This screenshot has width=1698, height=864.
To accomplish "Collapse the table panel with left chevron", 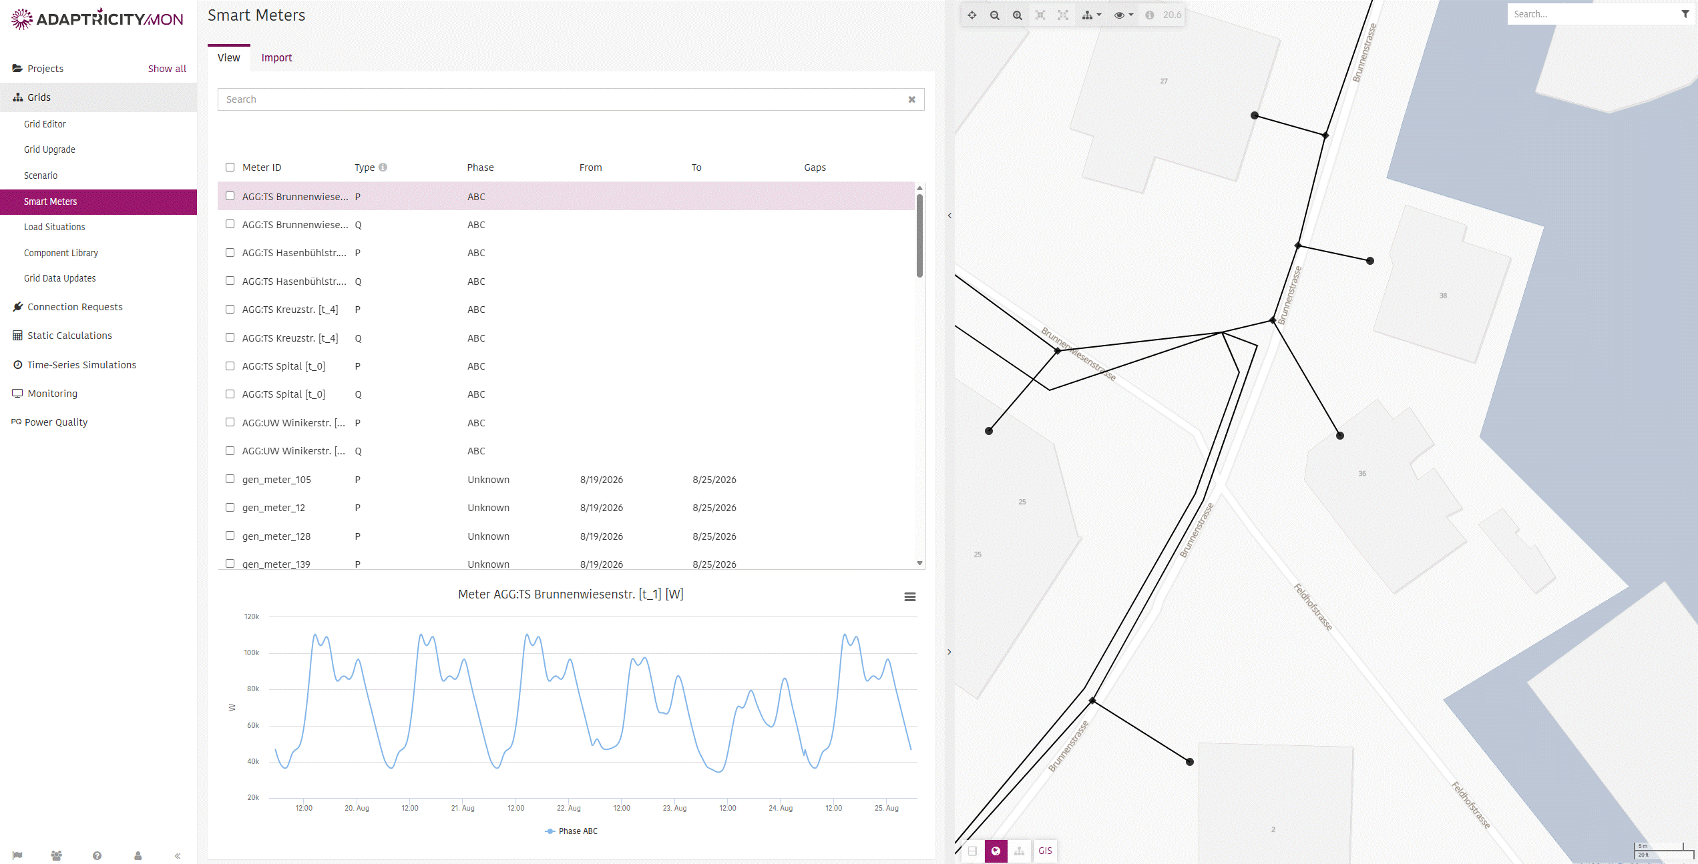I will 949,215.
